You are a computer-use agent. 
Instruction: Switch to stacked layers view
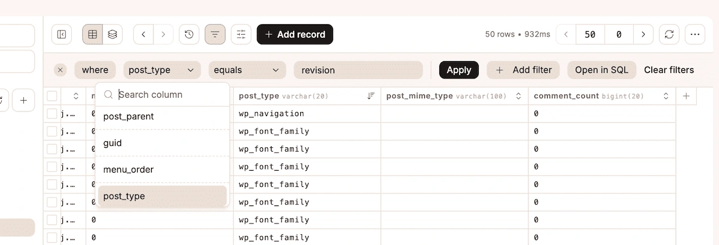(x=113, y=35)
